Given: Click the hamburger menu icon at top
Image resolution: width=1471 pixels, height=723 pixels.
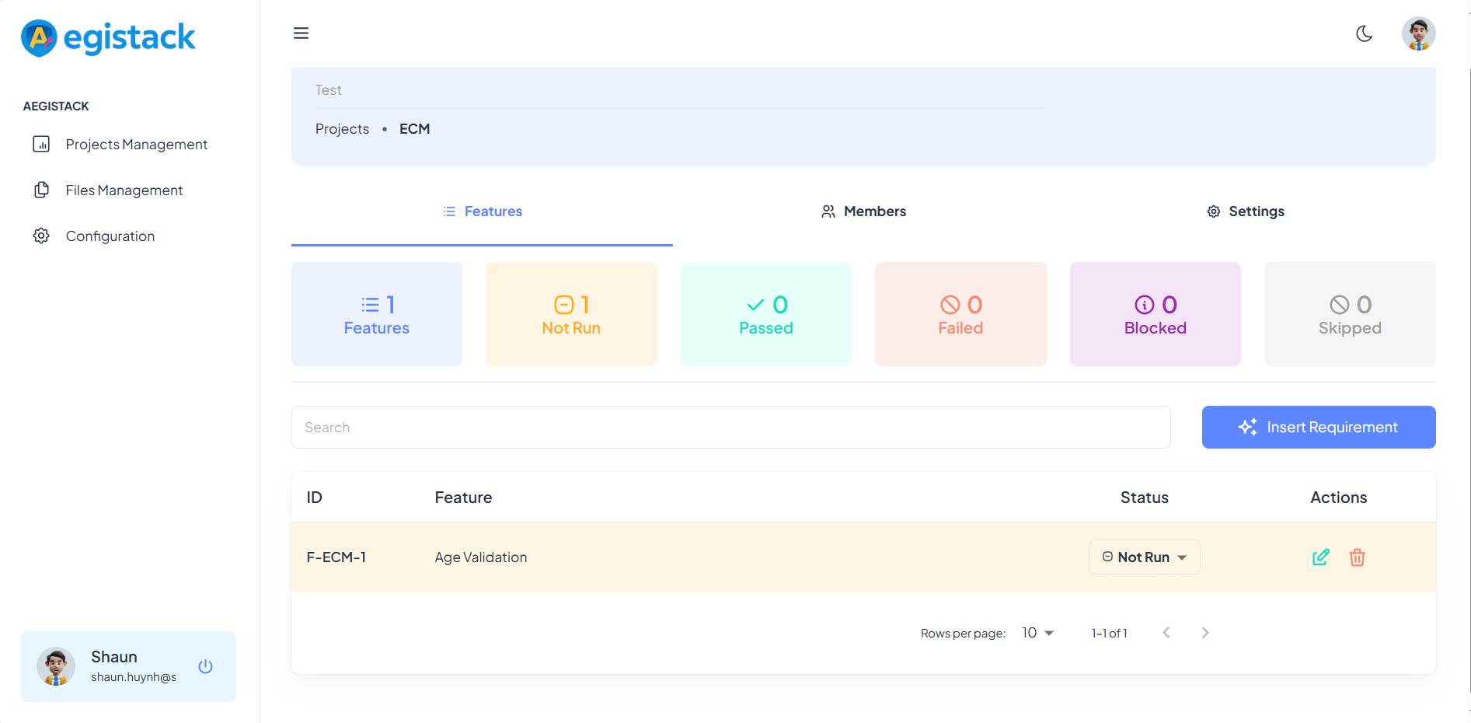Looking at the screenshot, I should tap(301, 33).
